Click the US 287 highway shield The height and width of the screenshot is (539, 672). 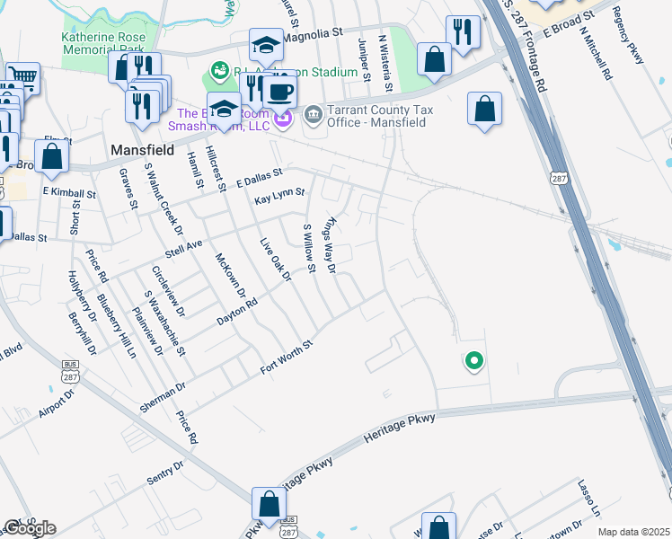tap(560, 178)
